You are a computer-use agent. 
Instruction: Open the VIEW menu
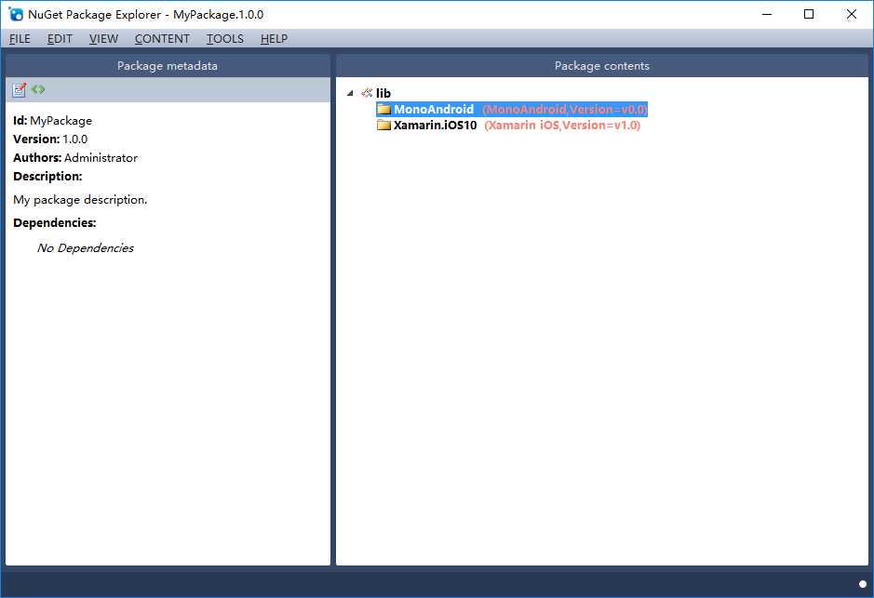[x=103, y=39]
